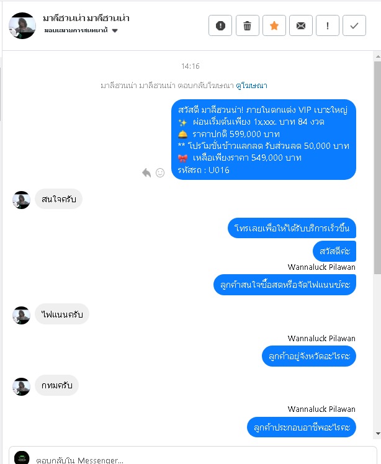
Task: Click the scrollbar up arrow
Action: 378,56
